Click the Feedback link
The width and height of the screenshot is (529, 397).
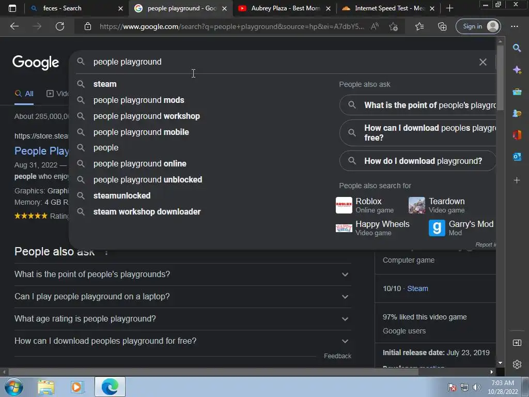pyautogui.click(x=337, y=356)
